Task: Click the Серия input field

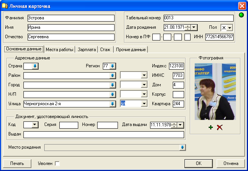Action: [x=69, y=125]
